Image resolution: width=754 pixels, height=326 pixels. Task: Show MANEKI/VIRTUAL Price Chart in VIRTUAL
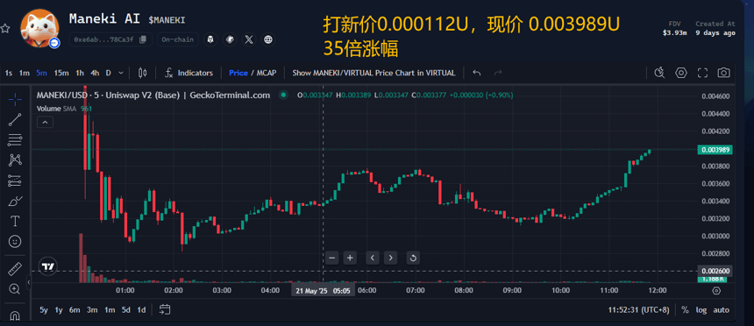(373, 73)
